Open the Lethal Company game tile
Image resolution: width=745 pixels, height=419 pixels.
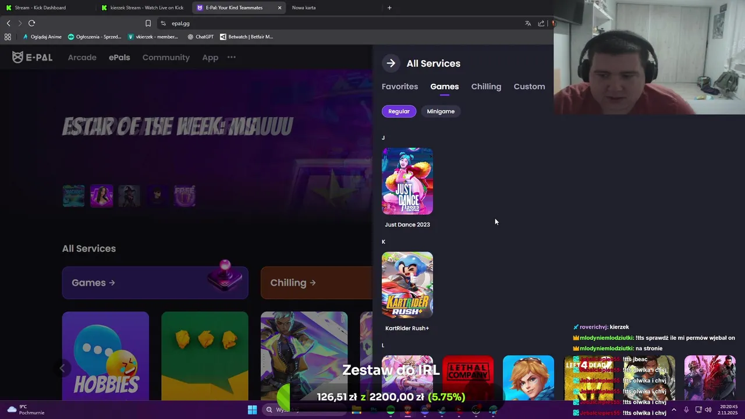(x=468, y=378)
